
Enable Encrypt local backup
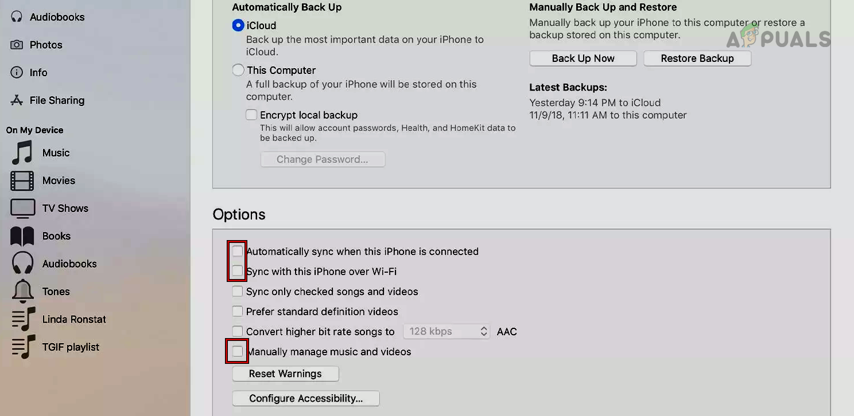(x=251, y=115)
